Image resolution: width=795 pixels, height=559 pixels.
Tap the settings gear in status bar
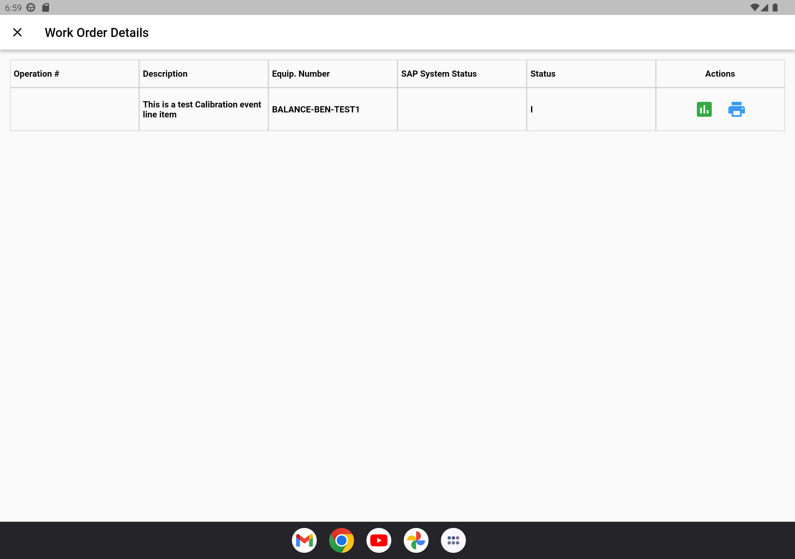tap(31, 8)
